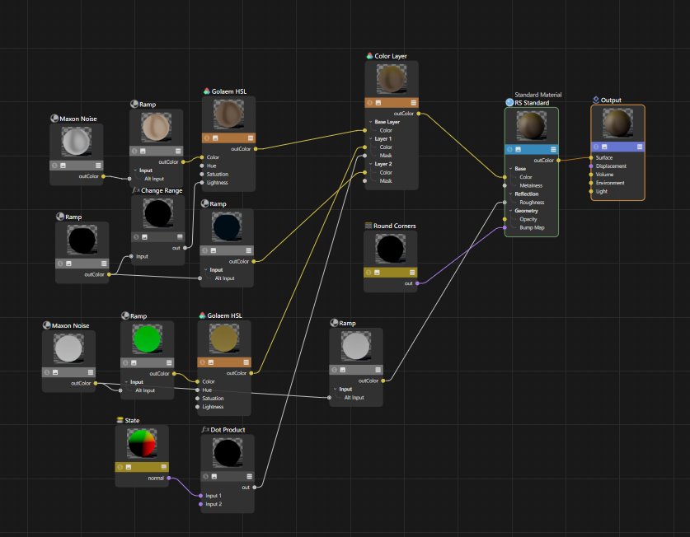This screenshot has width=690, height=537.
Task: Click the Roughness port on RS Standard
Action: click(x=505, y=203)
